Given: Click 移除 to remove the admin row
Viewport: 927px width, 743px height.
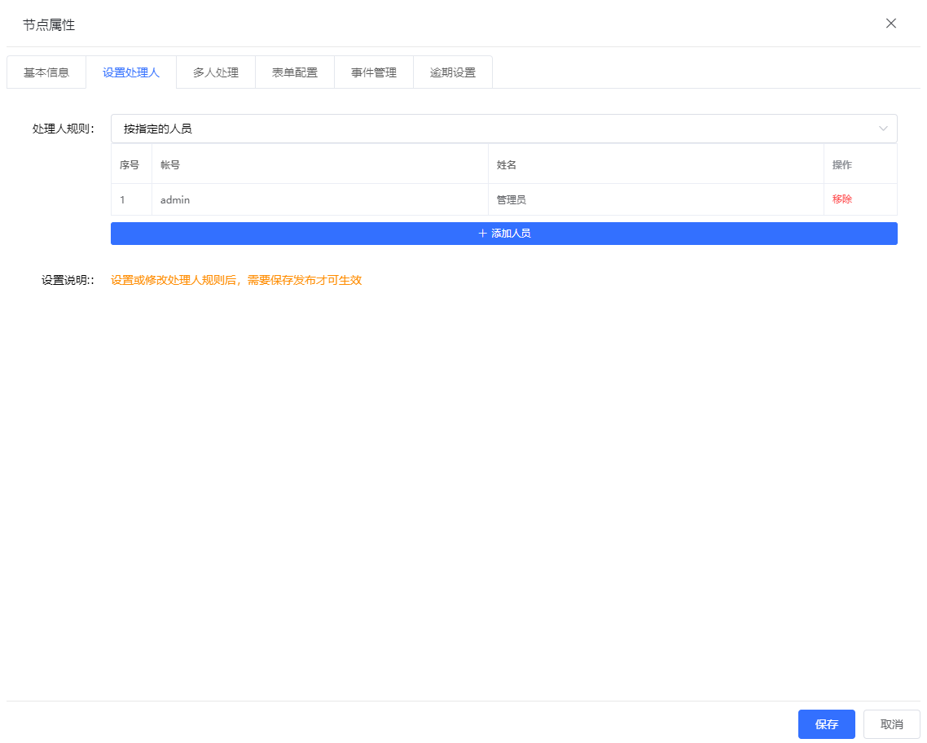Looking at the screenshot, I should point(842,199).
